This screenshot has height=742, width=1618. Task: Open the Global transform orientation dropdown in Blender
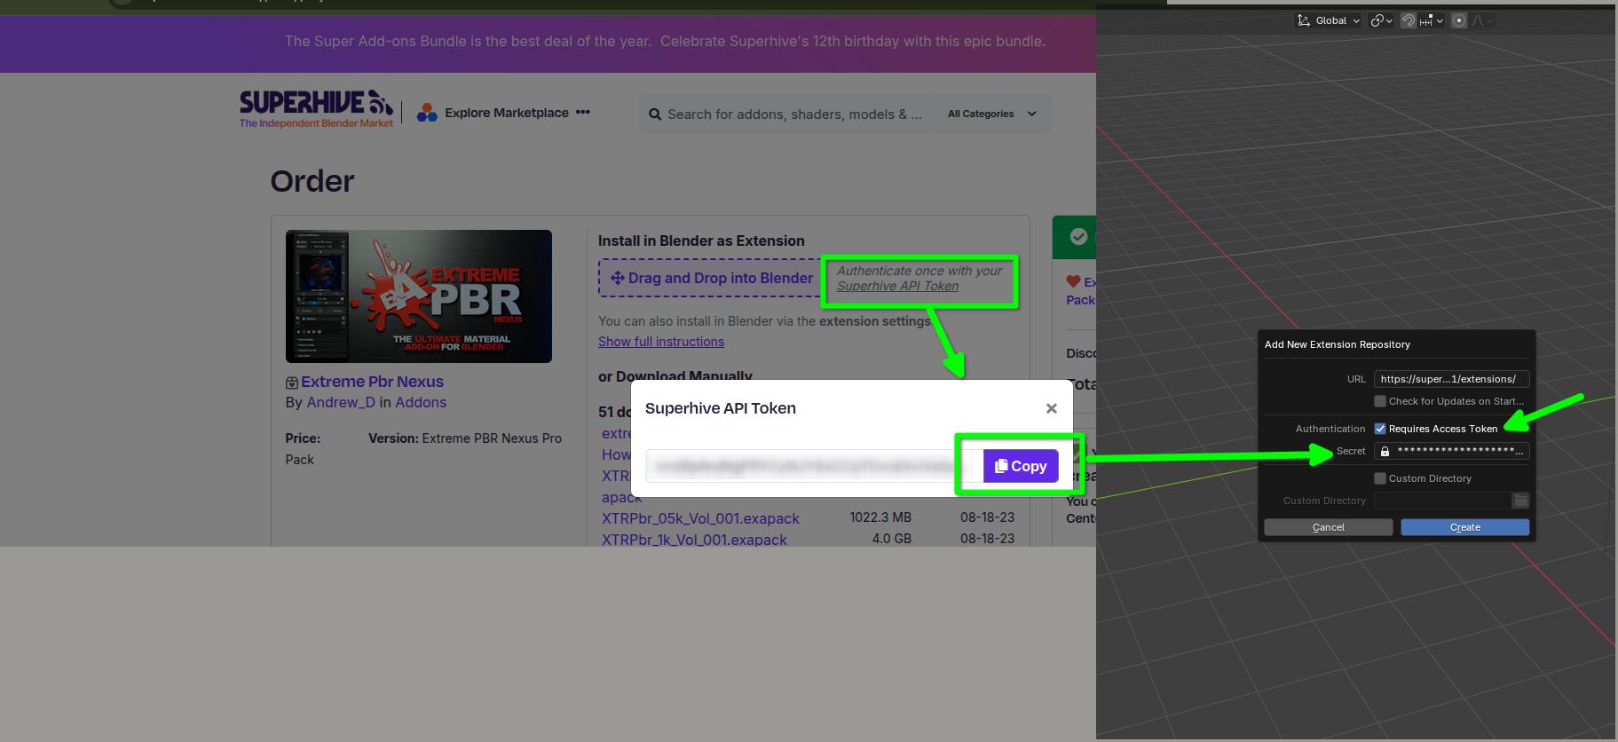pos(1329,20)
